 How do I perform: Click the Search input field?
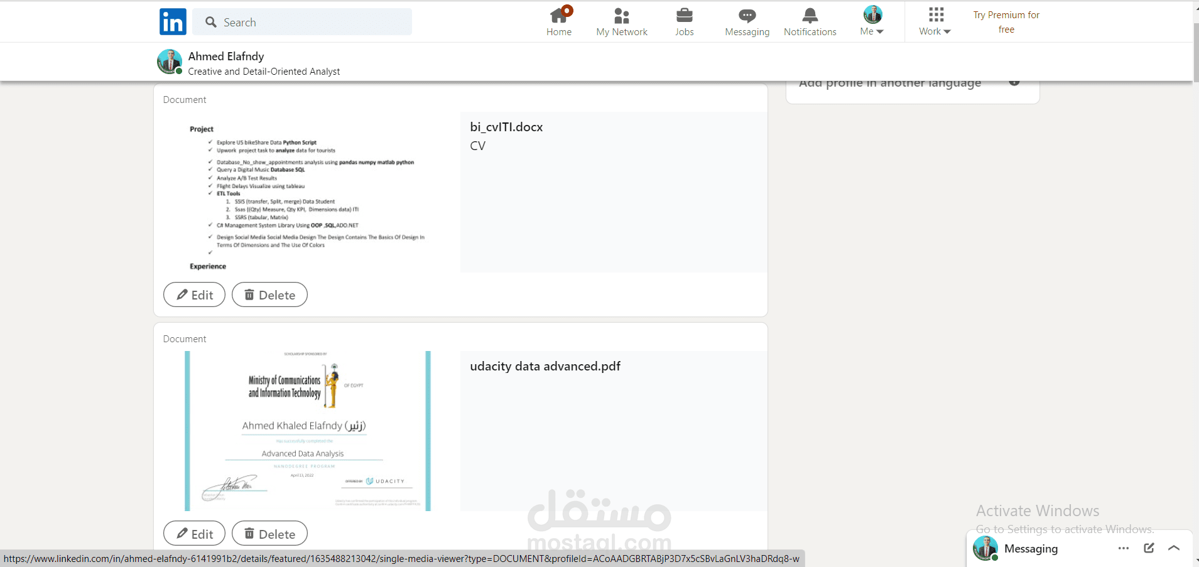302,22
